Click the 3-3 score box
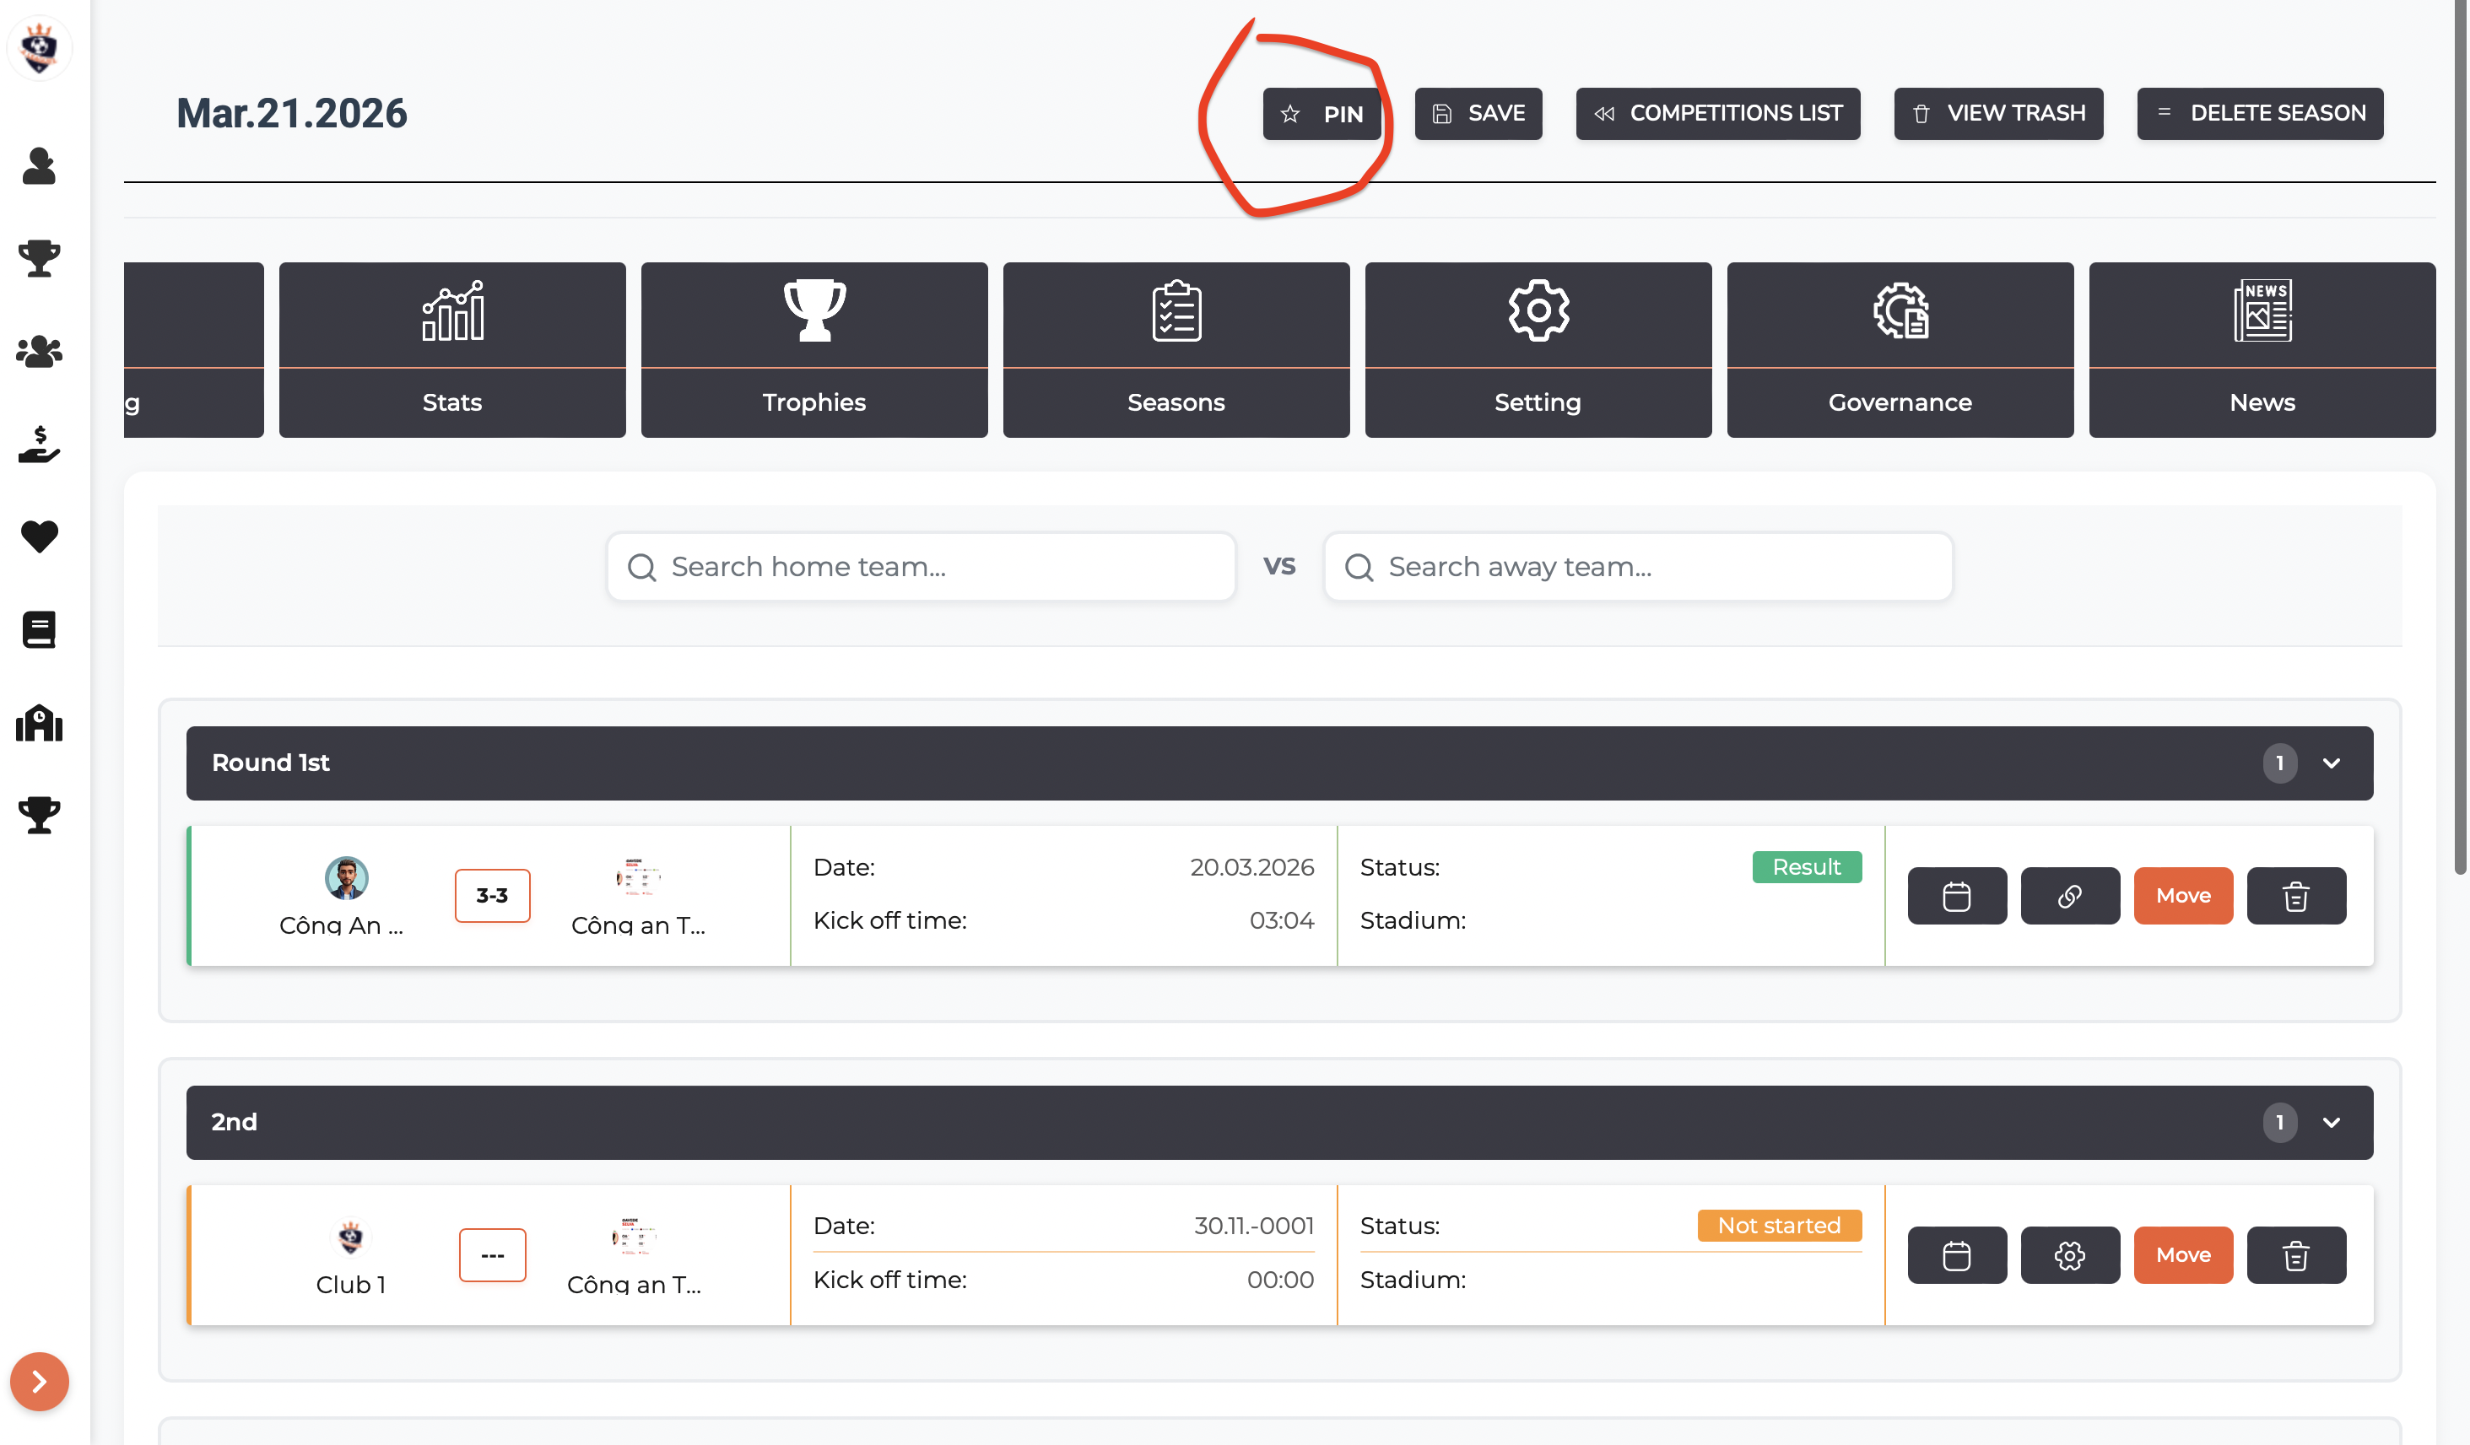The image size is (2470, 1445). pyautogui.click(x=492, y=895)
